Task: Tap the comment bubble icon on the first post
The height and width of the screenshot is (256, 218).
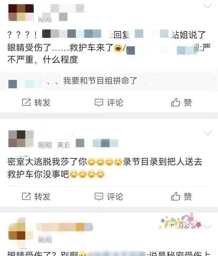Action: [x=99, y=103]
